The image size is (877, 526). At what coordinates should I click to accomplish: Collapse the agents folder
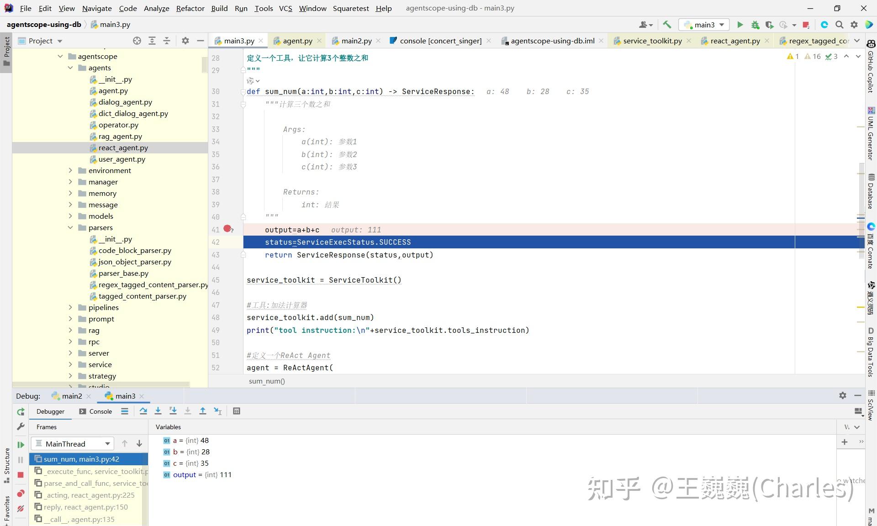point(70,68)
